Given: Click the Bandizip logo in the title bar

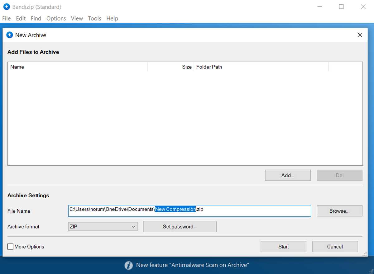Looking at the screenshot, I should pos(6,7).
